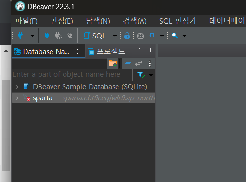Image resolution: width=246 pixels, height=182 pixels.
Task: Toggle Link with Editor arrows icon
Action: click(139, 63)
